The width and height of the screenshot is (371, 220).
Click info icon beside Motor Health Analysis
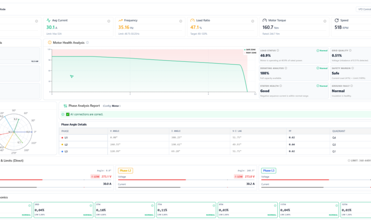[x=87, y=42]
